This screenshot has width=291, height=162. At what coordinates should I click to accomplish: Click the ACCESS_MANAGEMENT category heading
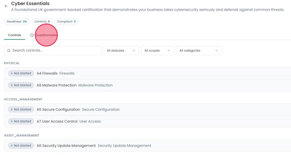(23, 99)
